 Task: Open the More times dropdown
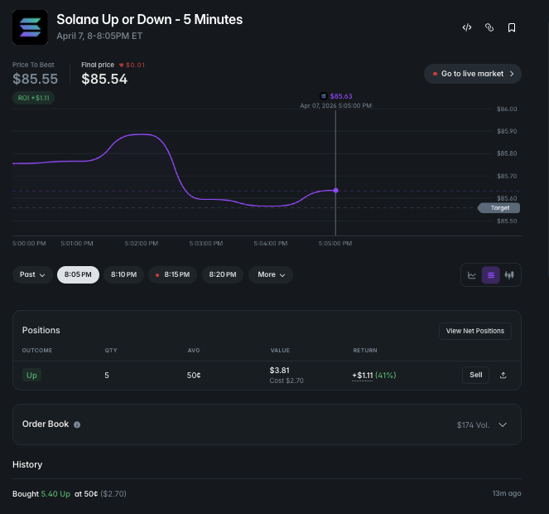(271, 274)
